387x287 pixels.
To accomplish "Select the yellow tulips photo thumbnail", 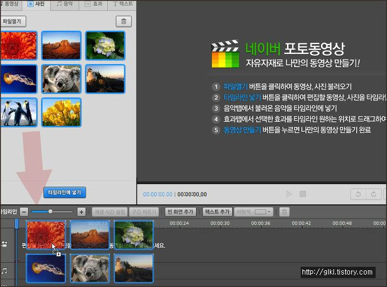I will click(x=61, y=112).
